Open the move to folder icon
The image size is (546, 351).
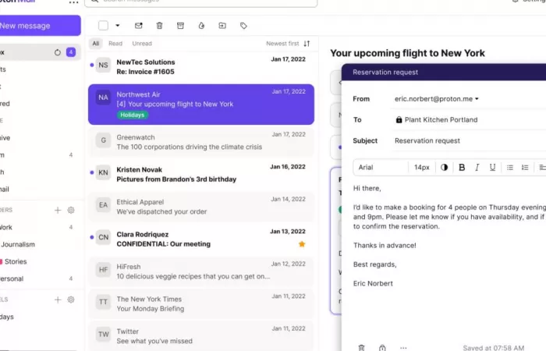(x=222, y=26)
